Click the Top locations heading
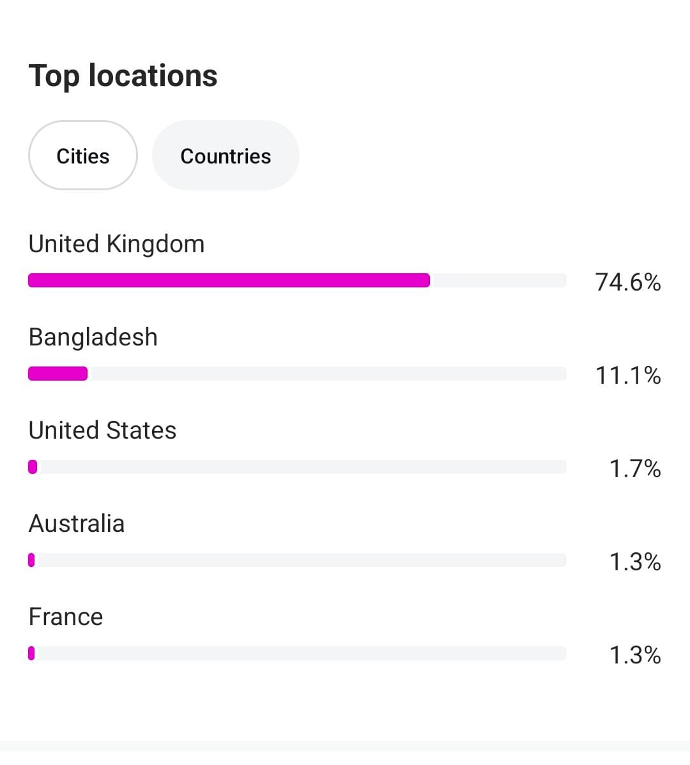690x765 pixels. point(123,76)
